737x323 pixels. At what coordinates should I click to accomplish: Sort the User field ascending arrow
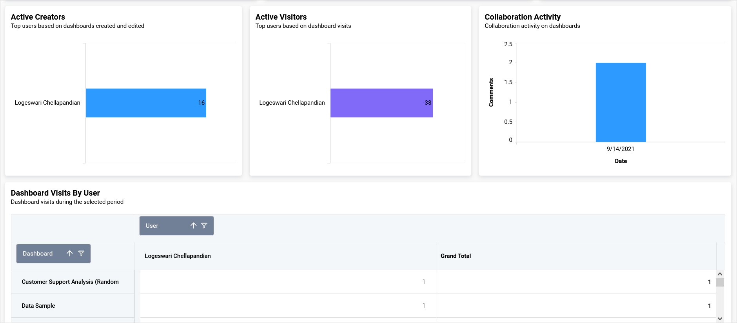tap(193, 225)
